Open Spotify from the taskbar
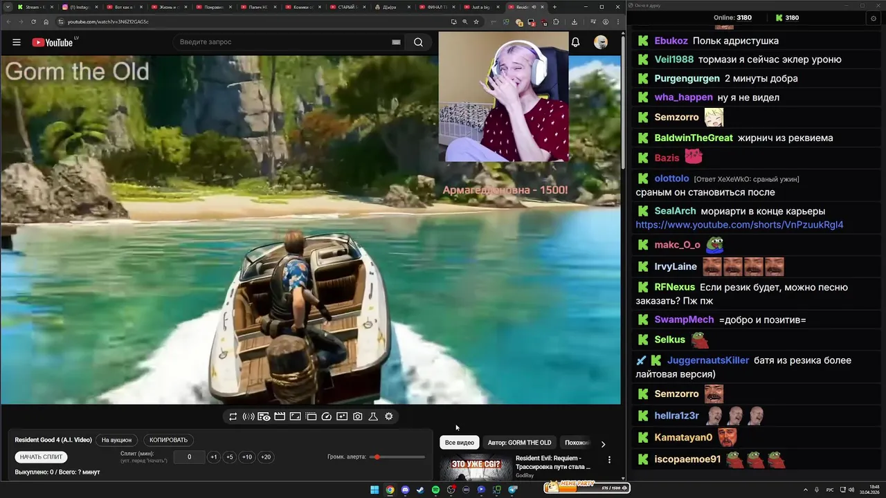This screenshot has width=886, height=498. coord(435,490)
